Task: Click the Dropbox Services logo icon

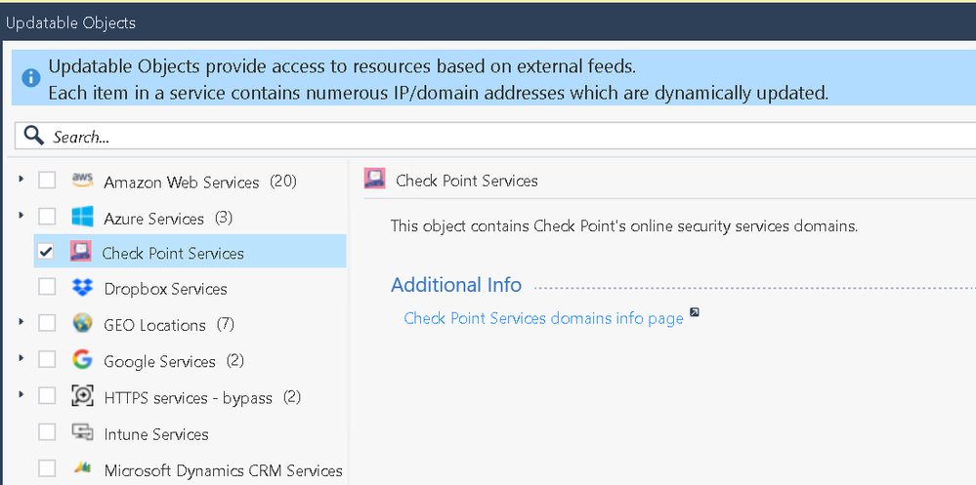Action: (82, 287)
